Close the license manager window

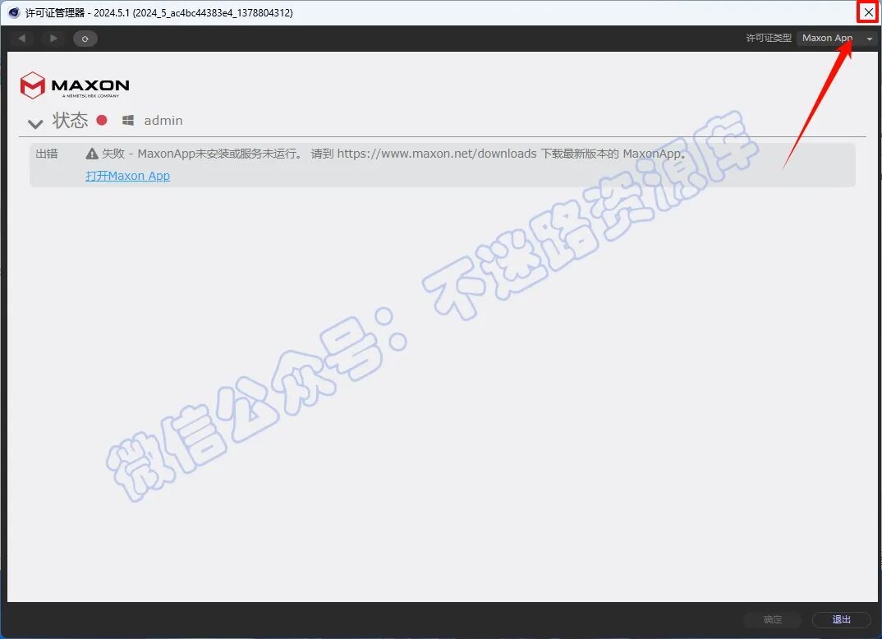pos(869,12)
